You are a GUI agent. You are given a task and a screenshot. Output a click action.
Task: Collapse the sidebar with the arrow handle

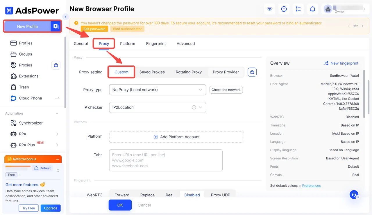coord(65,17)
